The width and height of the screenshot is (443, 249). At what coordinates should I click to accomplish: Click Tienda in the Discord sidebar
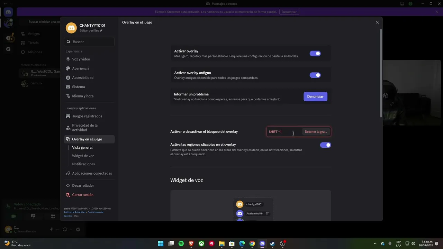33,43
